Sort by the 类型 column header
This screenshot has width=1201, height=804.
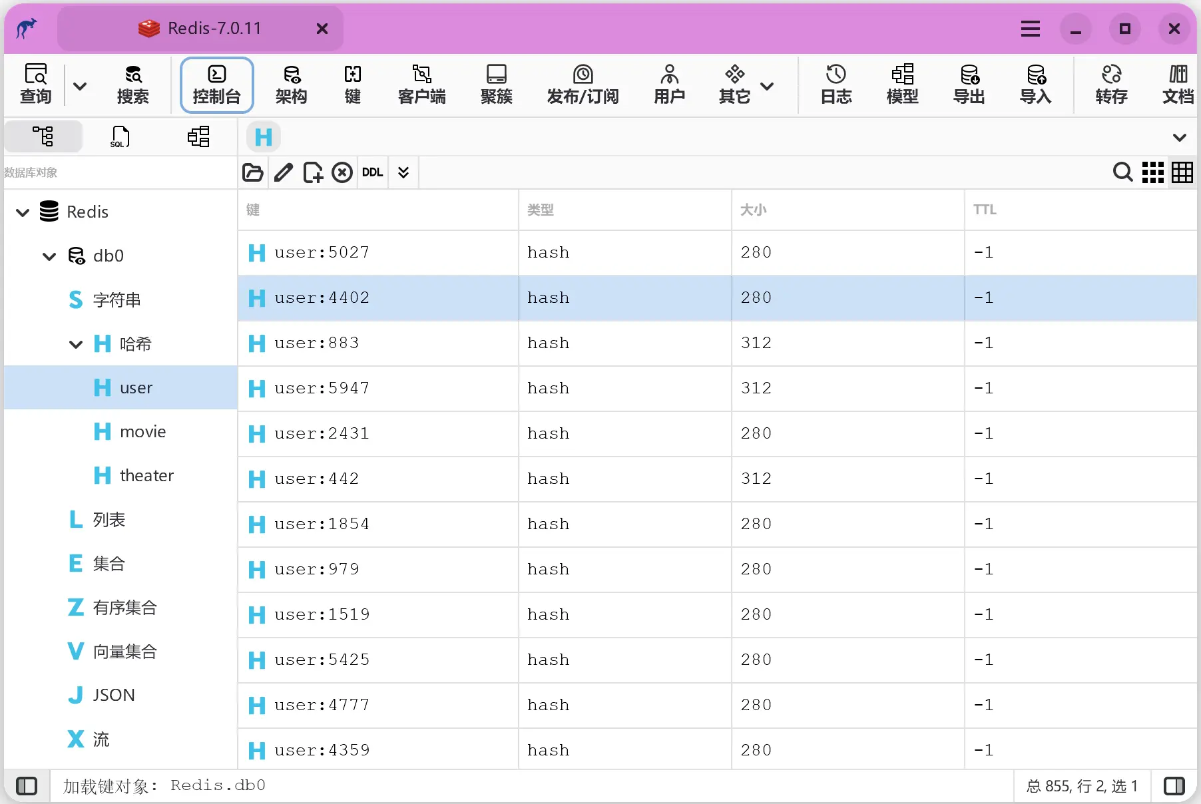625,210
